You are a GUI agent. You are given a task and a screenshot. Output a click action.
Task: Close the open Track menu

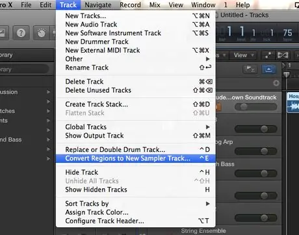(x=68, y=5)
